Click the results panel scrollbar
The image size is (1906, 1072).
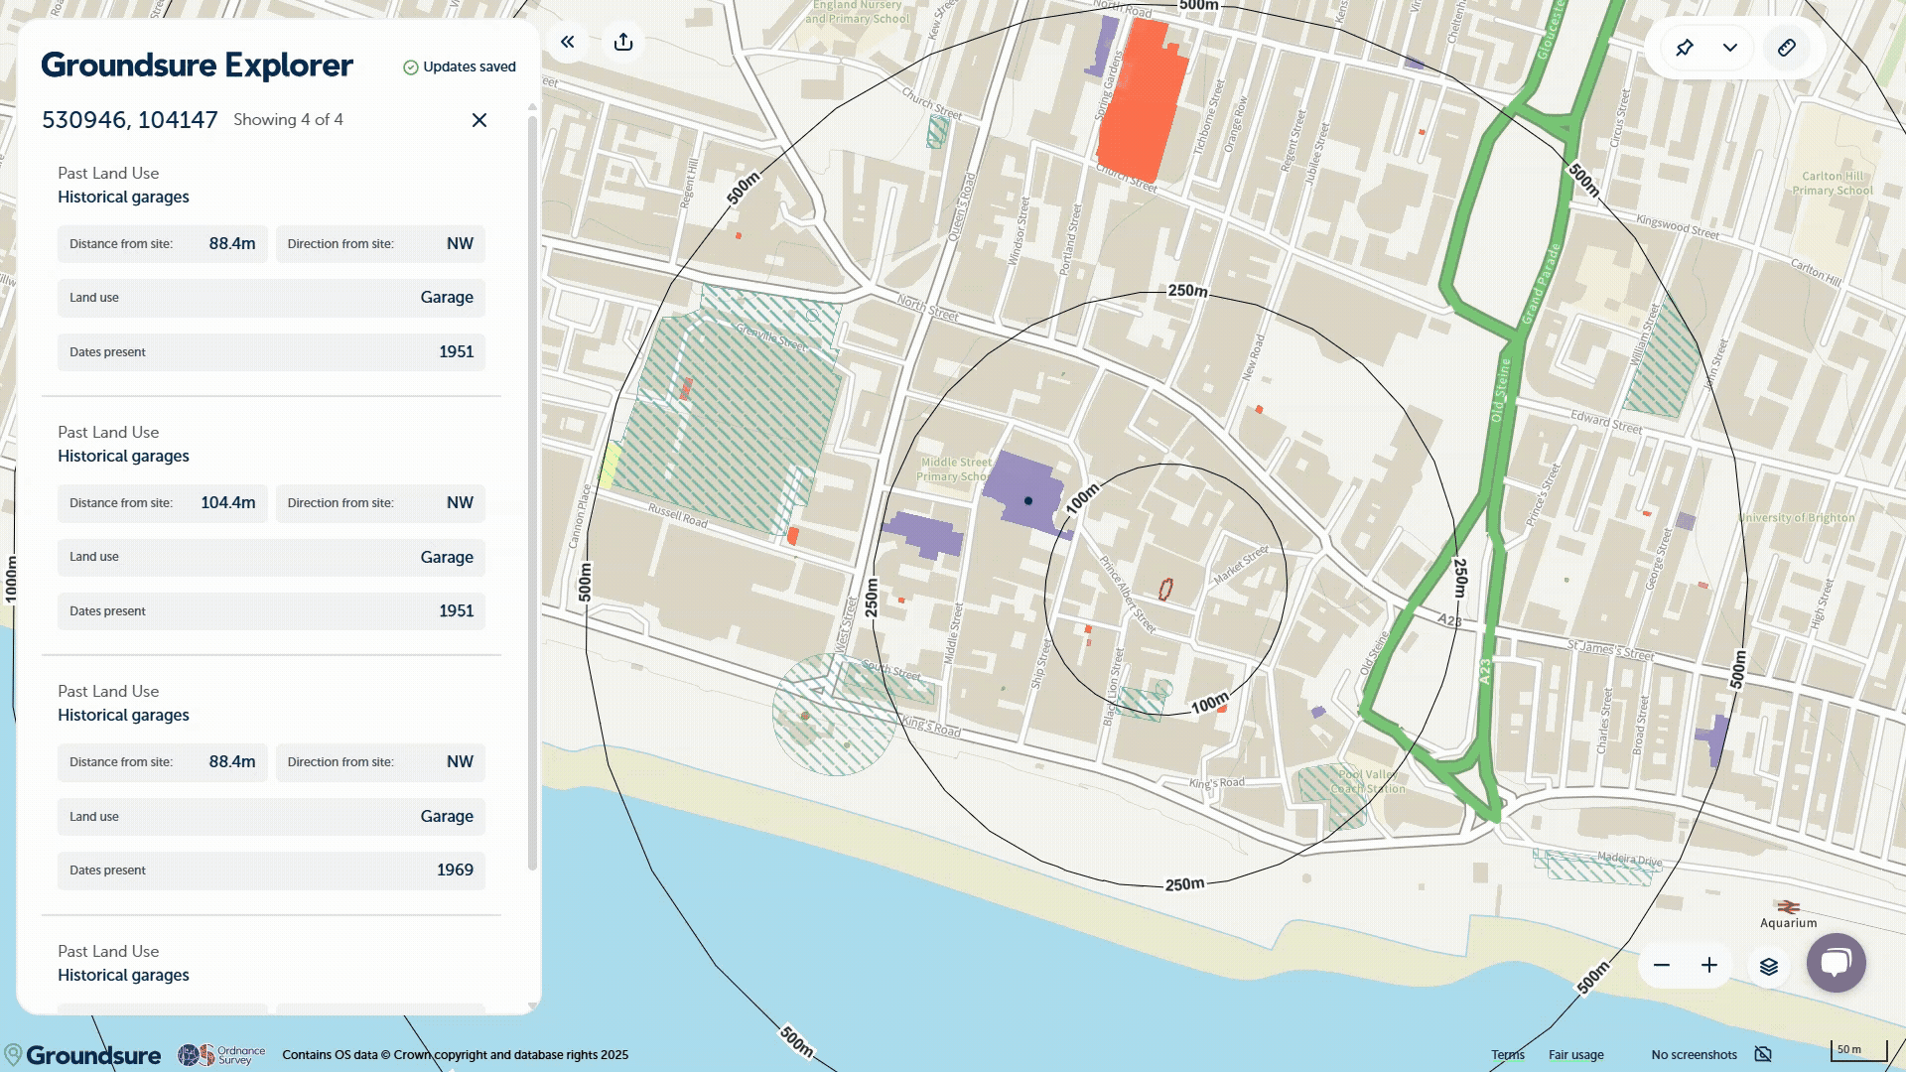(532, 493)
